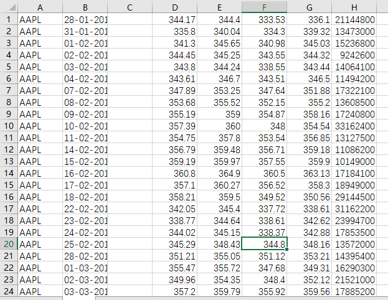Viewport: 388px width, 300px height.
Task: Select column A header
Action: (40, 7)
